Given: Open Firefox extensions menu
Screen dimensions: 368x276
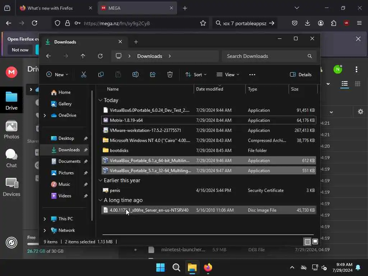Looking at the screenshot, I should click(333, 23).
